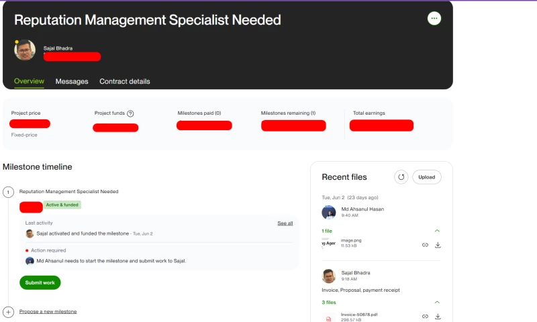This screenshot has height=322, width=537.
Task: Click the See all activity link
Action: pyautogui.click(x=285, y=223)
